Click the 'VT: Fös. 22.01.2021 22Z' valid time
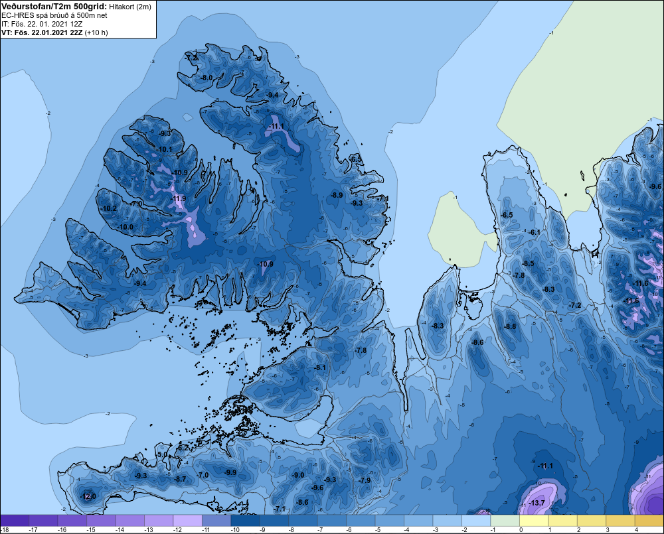The image size is (664, 534). [x=42, y=33]
